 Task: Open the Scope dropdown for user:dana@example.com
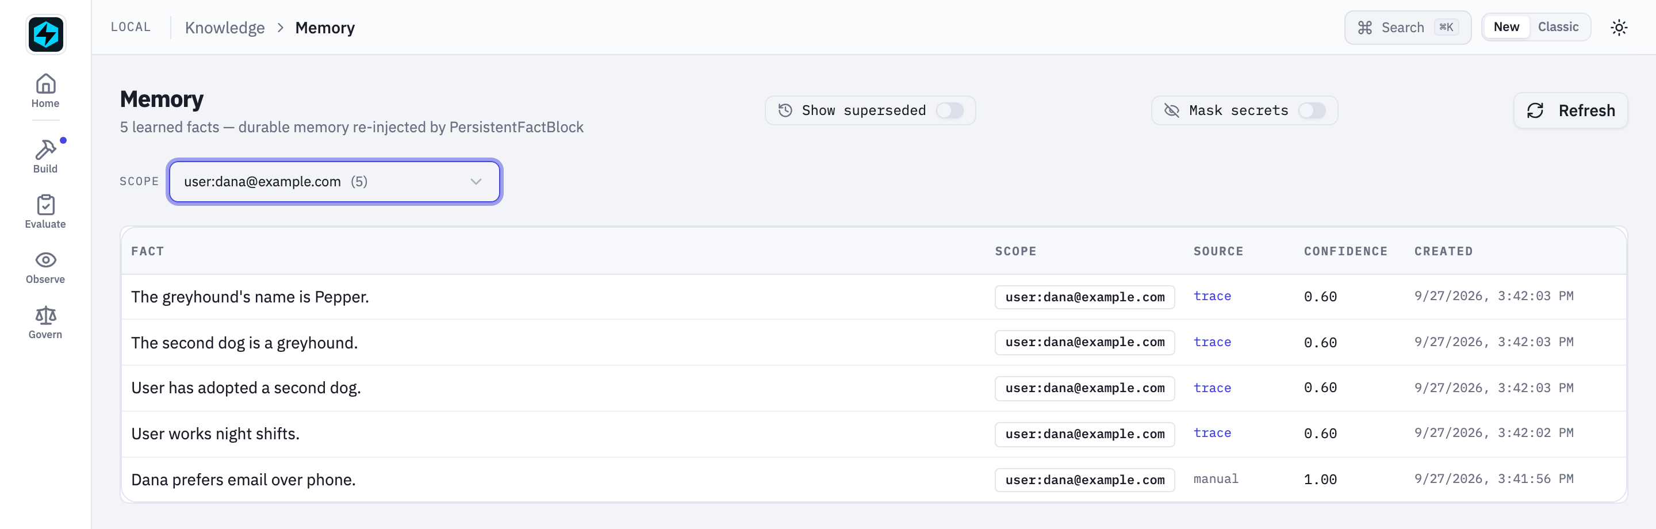pyautogui.click(x=334, y=182)
